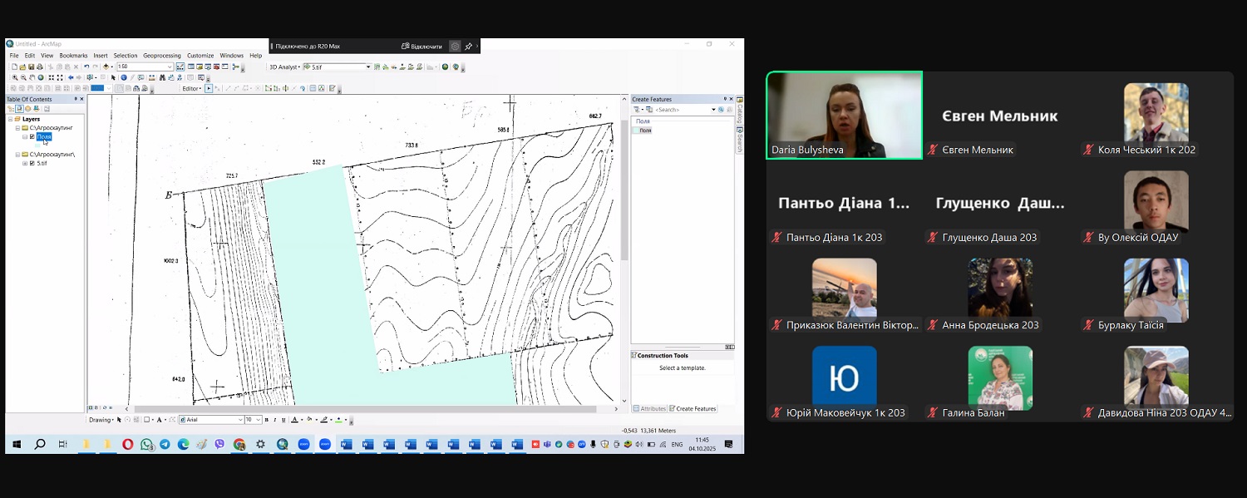Expand the 5.tif layer tree node

coord(25,163)
